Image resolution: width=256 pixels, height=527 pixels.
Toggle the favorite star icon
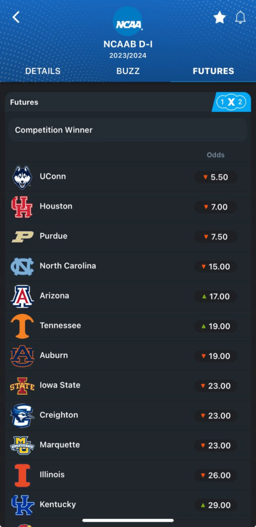(x=220, y=17)
